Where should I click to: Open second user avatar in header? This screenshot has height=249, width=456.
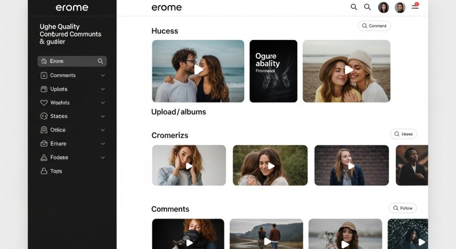click(400, 7)
